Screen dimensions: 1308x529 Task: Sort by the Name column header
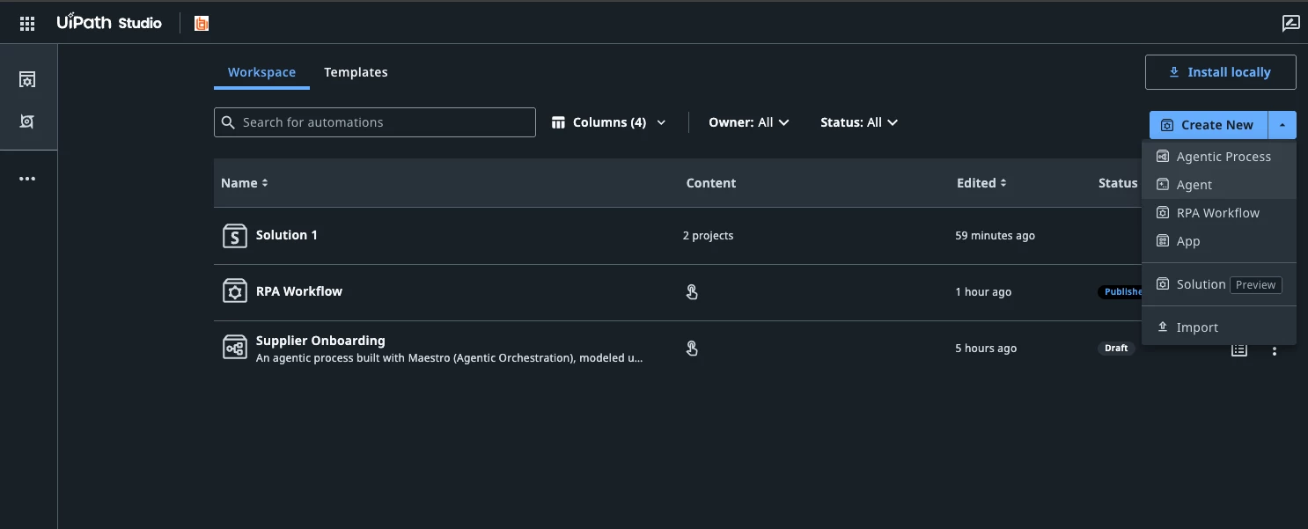[x=245, y=183]
